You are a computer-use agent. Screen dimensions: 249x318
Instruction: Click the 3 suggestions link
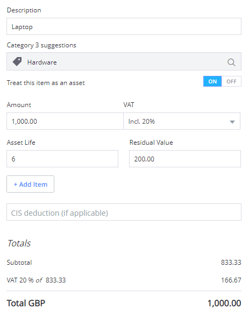point(55,45)
